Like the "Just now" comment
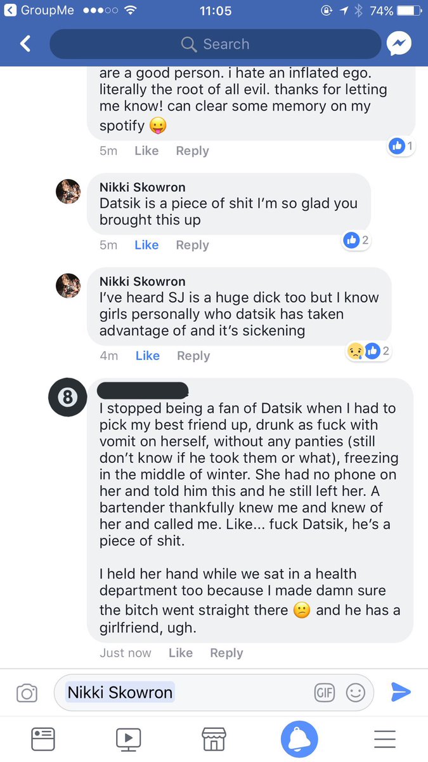 point(181,653)
